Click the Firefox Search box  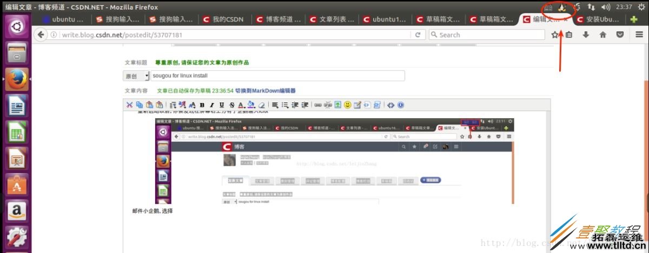tap(487, 35)
